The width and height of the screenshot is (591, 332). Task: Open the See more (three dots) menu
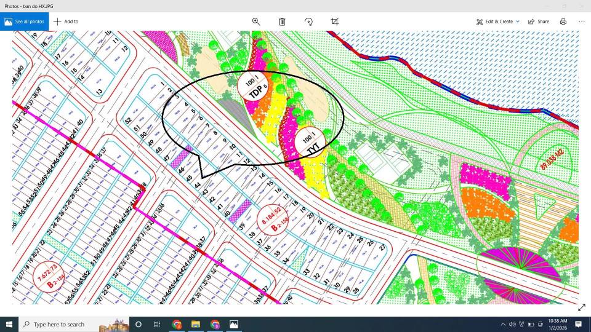tap(582, 22)
